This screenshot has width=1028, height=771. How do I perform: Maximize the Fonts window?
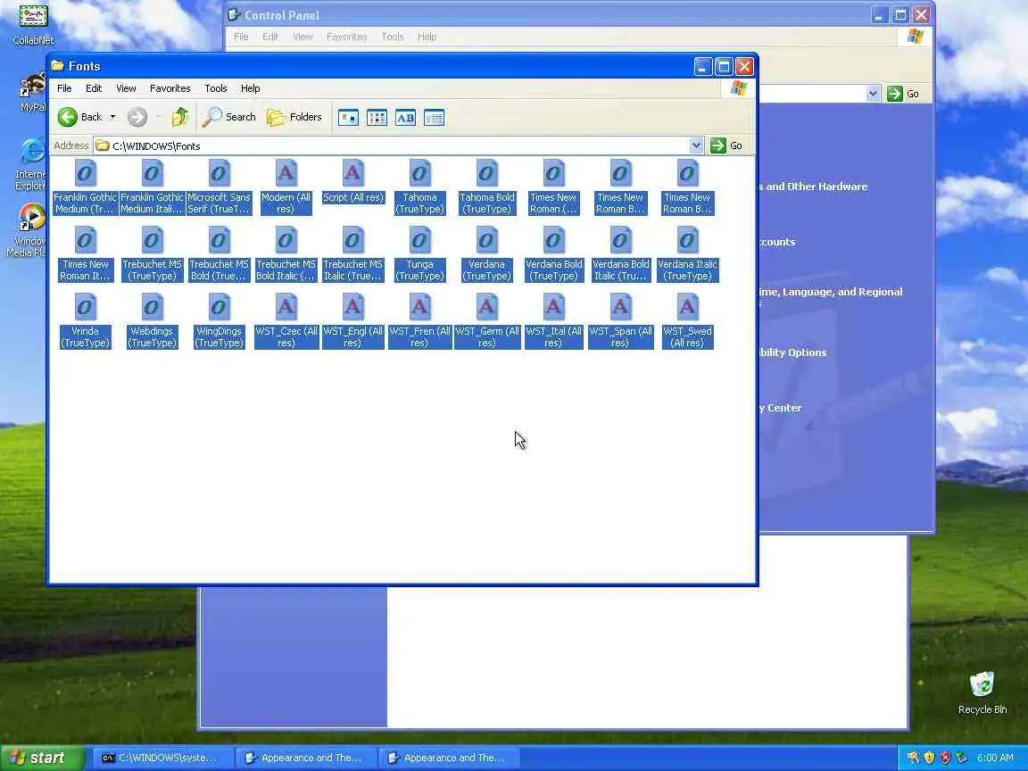pos(724,66)
